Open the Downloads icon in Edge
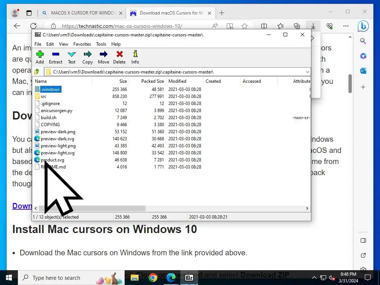 (313, 26)
